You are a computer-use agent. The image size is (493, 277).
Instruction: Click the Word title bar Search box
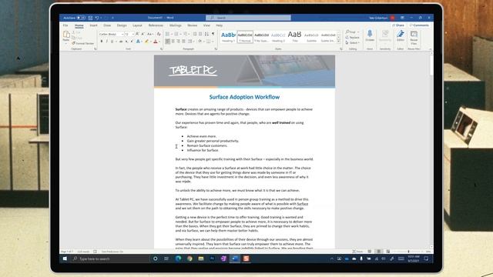248,18
